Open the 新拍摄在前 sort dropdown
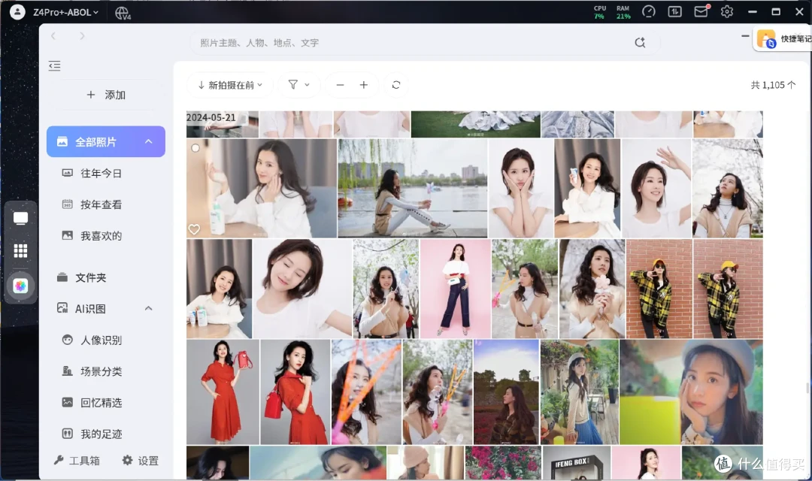812x481 pixels. 230,85
